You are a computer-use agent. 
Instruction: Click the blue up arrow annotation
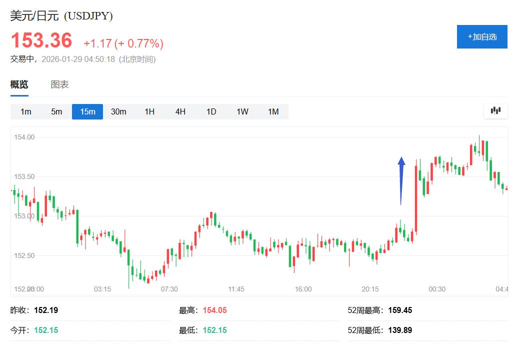coord(401,180)
